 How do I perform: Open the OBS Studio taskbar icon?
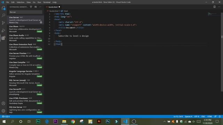coord(134,122)
